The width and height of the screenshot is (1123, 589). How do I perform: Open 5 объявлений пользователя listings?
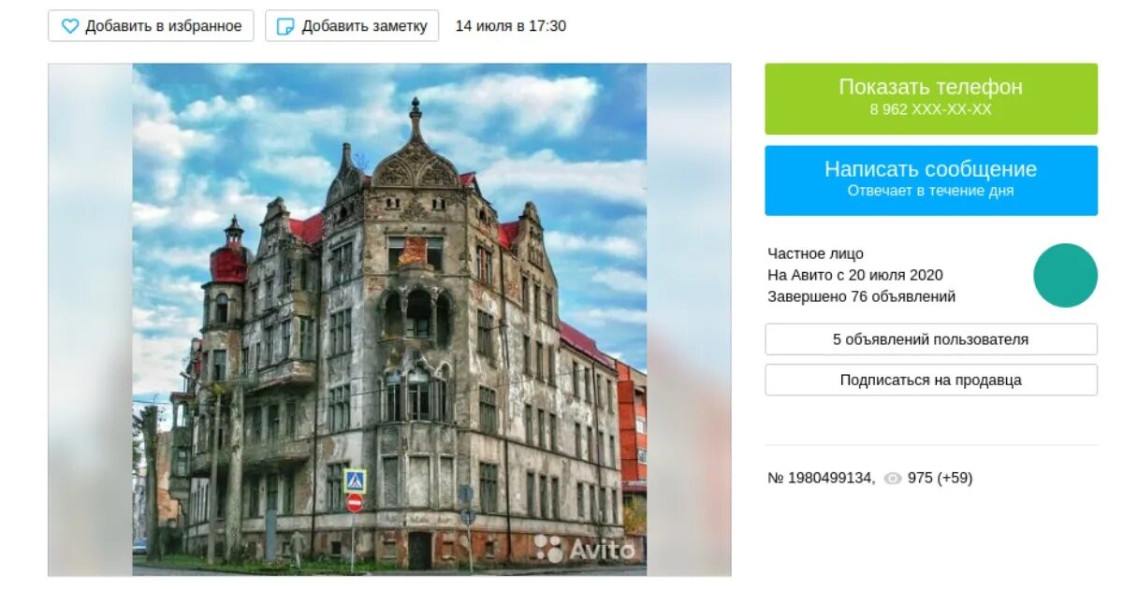tap(931, 339)
